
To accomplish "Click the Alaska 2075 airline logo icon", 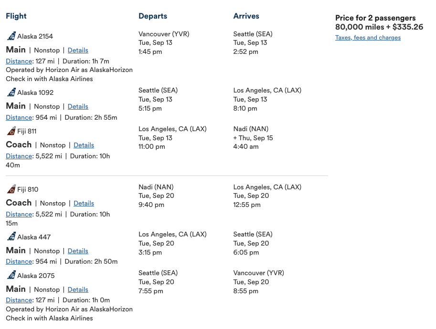I will [11, 276].
